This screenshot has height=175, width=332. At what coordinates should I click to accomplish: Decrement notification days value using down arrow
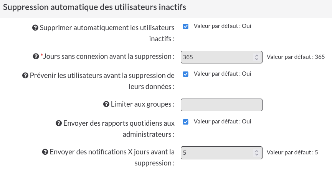click(x=257, y=154)
